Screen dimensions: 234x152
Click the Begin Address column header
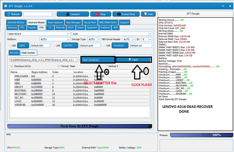(x=39, y=72)
